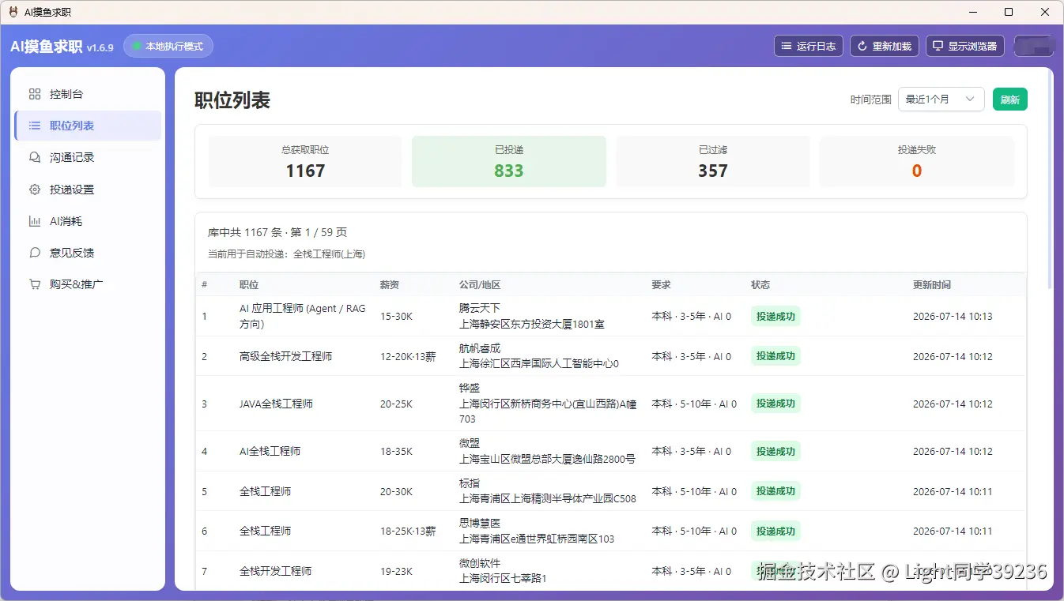The height and width of the screenshot is (601, 1064).
Task: Click the 要求 column header
Action: point(661,284)
